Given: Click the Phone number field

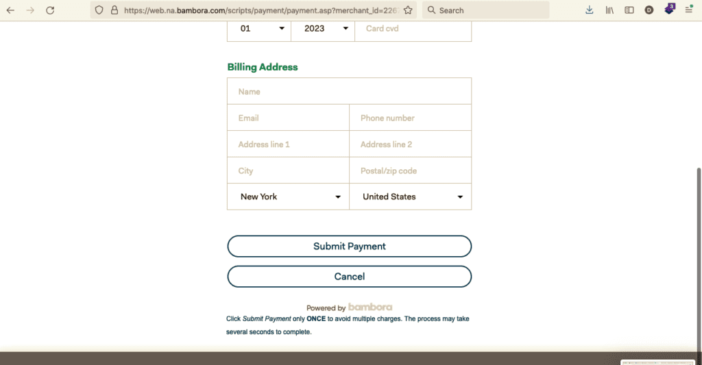Looking at the screenshot, I should pyautogui.click(x=410, y=118).
